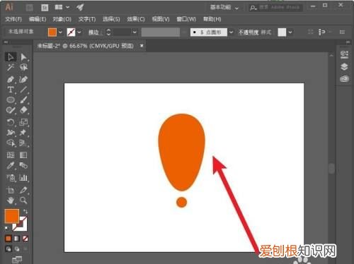Open the 效果(C) menu
354x264 pixels.
[136, 19]
